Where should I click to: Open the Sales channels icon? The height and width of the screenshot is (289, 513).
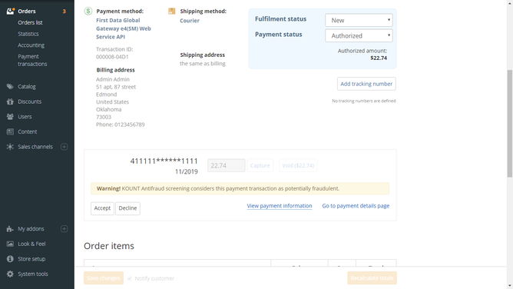pos(10,147)
